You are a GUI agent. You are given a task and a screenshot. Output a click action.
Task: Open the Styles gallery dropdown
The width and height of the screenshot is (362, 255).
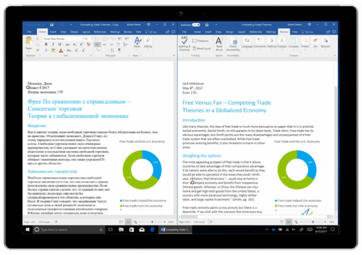(137, 42)
